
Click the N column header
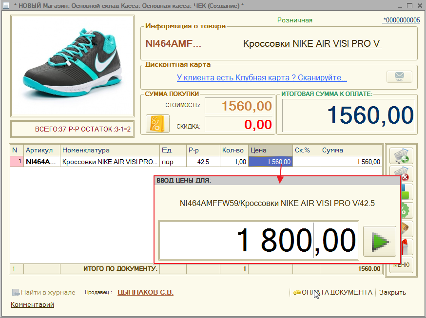click(x=17, y=150)
